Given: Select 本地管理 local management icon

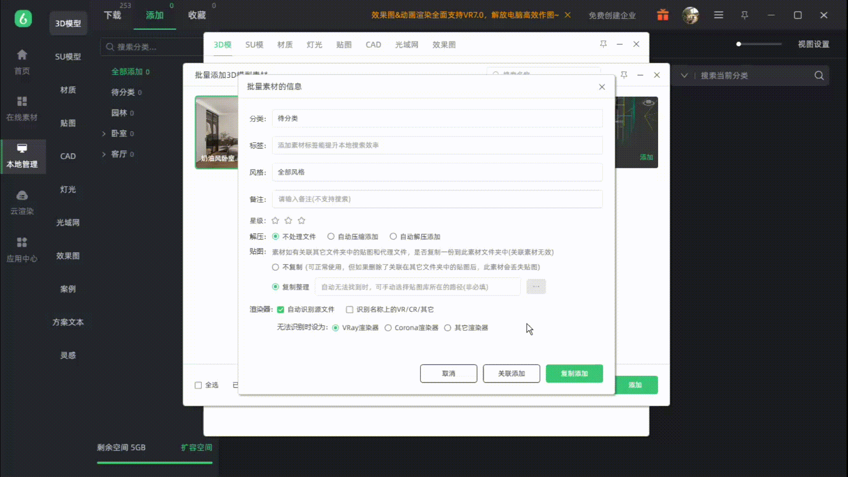Looking at the screenshot, I should (x=22, y=148).
